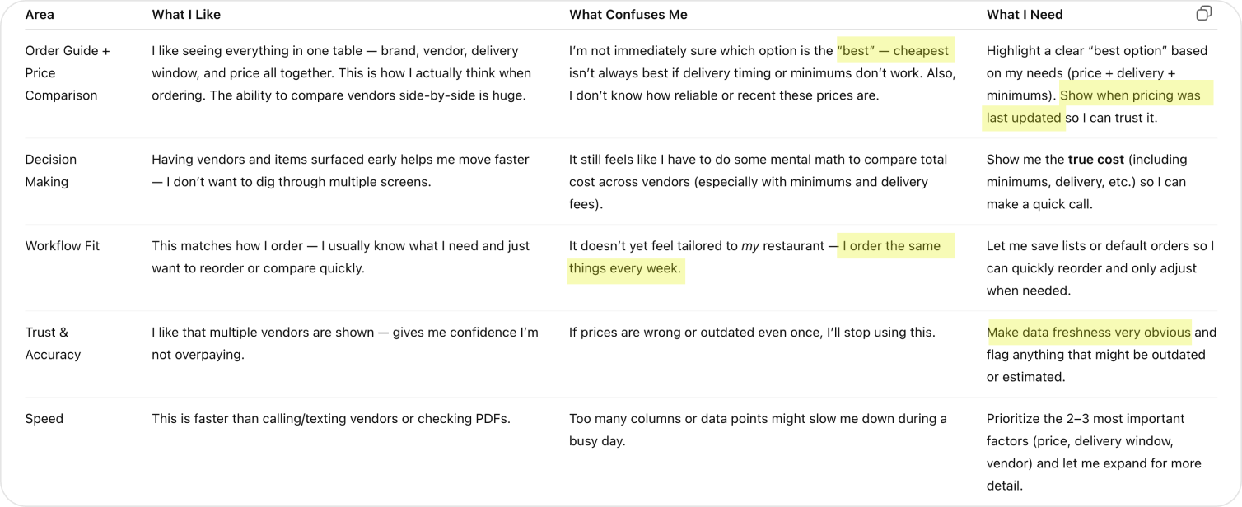Click the 'What Confuses Me' header

[628, 15]
